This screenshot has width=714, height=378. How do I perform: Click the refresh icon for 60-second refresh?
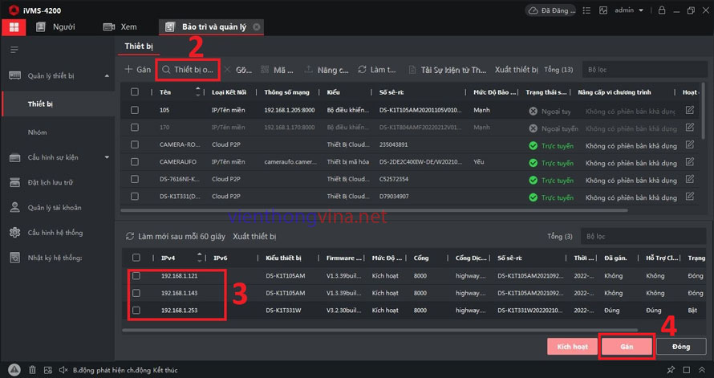pos(129,237)
